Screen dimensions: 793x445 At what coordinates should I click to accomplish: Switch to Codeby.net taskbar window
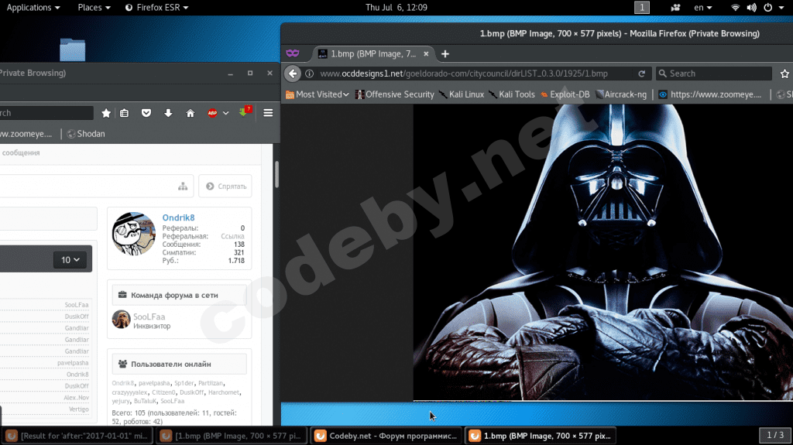pyautogui.click(x=386, y=436)
